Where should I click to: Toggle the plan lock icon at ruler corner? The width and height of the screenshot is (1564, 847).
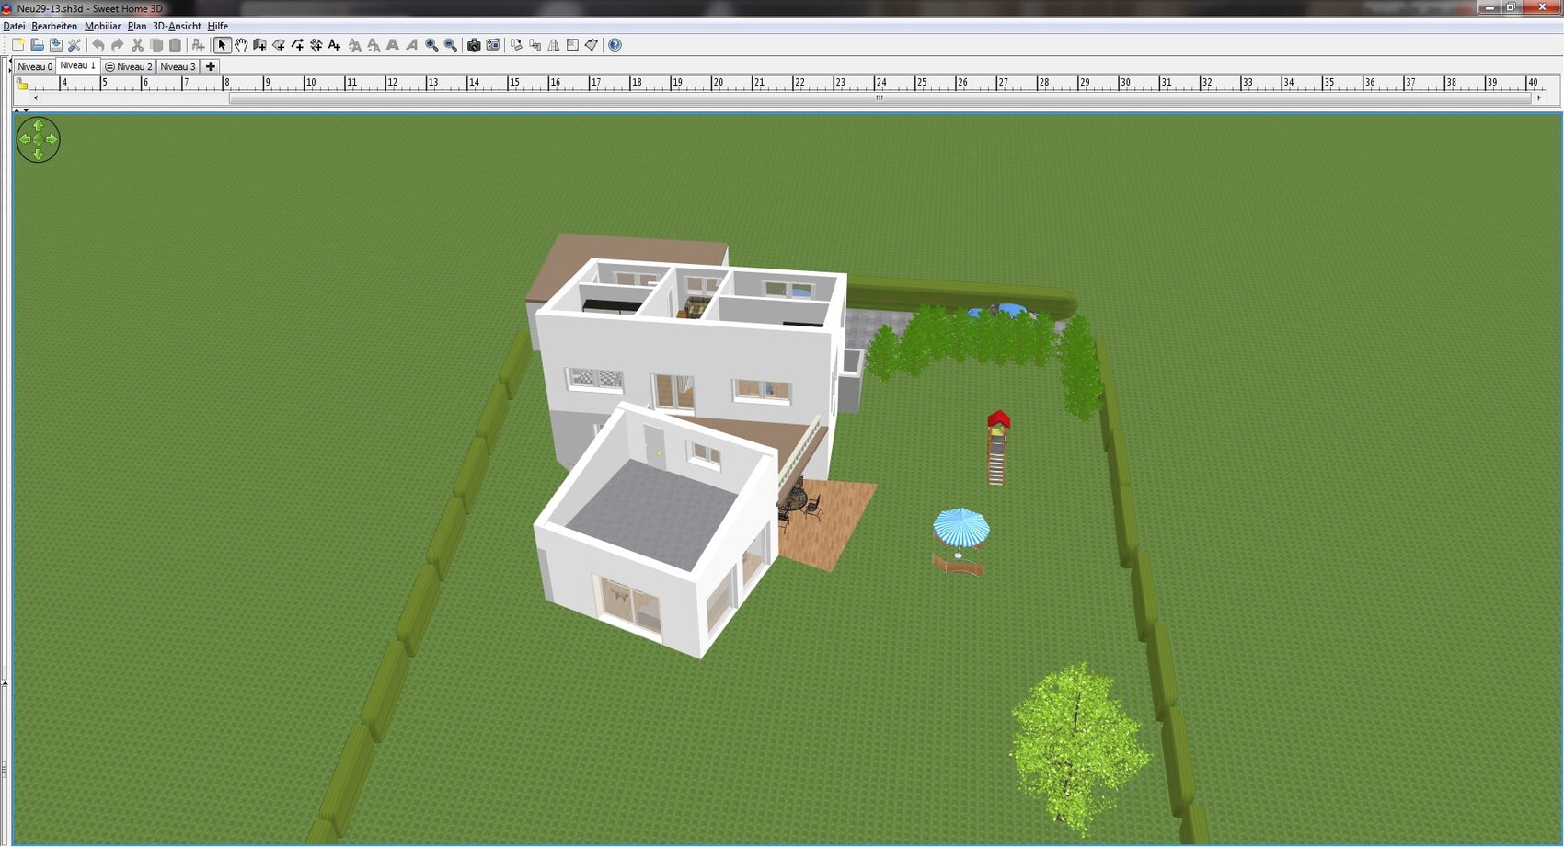click(x=22, y=85)
